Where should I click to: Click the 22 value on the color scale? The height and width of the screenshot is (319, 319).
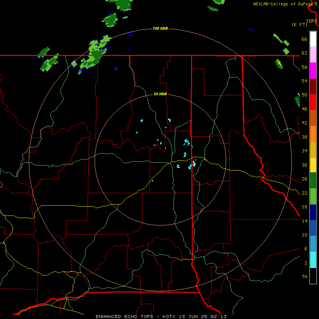304,193
